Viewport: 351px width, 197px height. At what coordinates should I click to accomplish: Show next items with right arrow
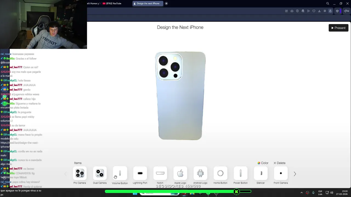[295, 174]
